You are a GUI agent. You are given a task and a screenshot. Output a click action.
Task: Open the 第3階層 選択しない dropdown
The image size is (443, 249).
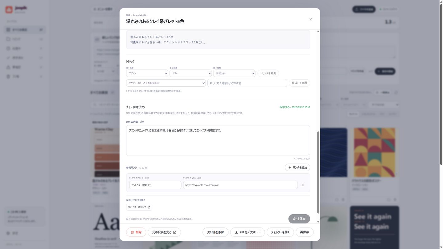[234, 73]
